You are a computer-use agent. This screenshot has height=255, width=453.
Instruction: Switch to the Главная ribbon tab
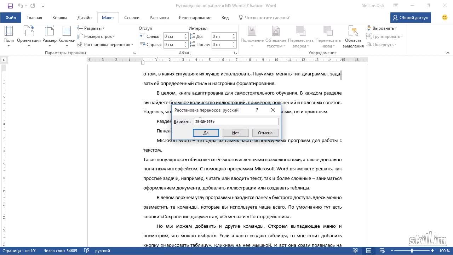pos(34,17)
